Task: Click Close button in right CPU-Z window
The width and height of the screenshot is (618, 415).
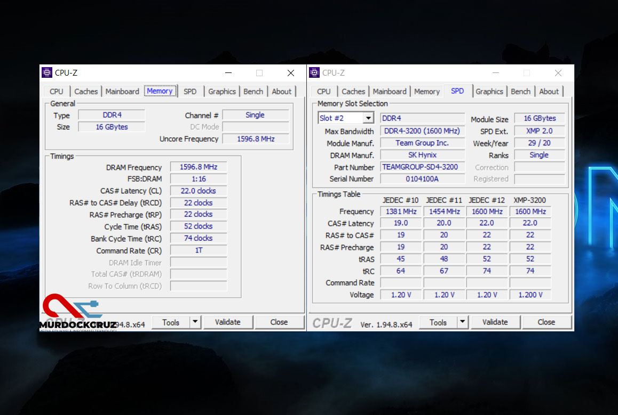Action: pyautogui.click(x=546, y=322)
